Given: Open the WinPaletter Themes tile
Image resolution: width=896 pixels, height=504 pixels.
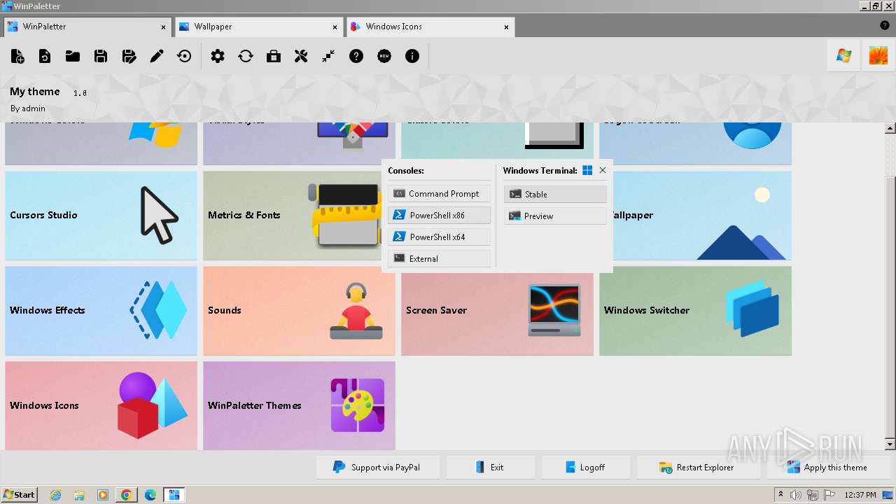Looking at the screenshot, I should pos(299,405).
